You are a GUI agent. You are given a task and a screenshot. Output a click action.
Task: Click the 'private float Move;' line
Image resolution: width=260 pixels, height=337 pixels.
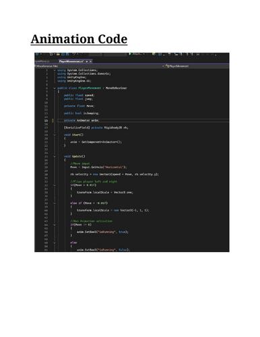(x=79, y=106)
